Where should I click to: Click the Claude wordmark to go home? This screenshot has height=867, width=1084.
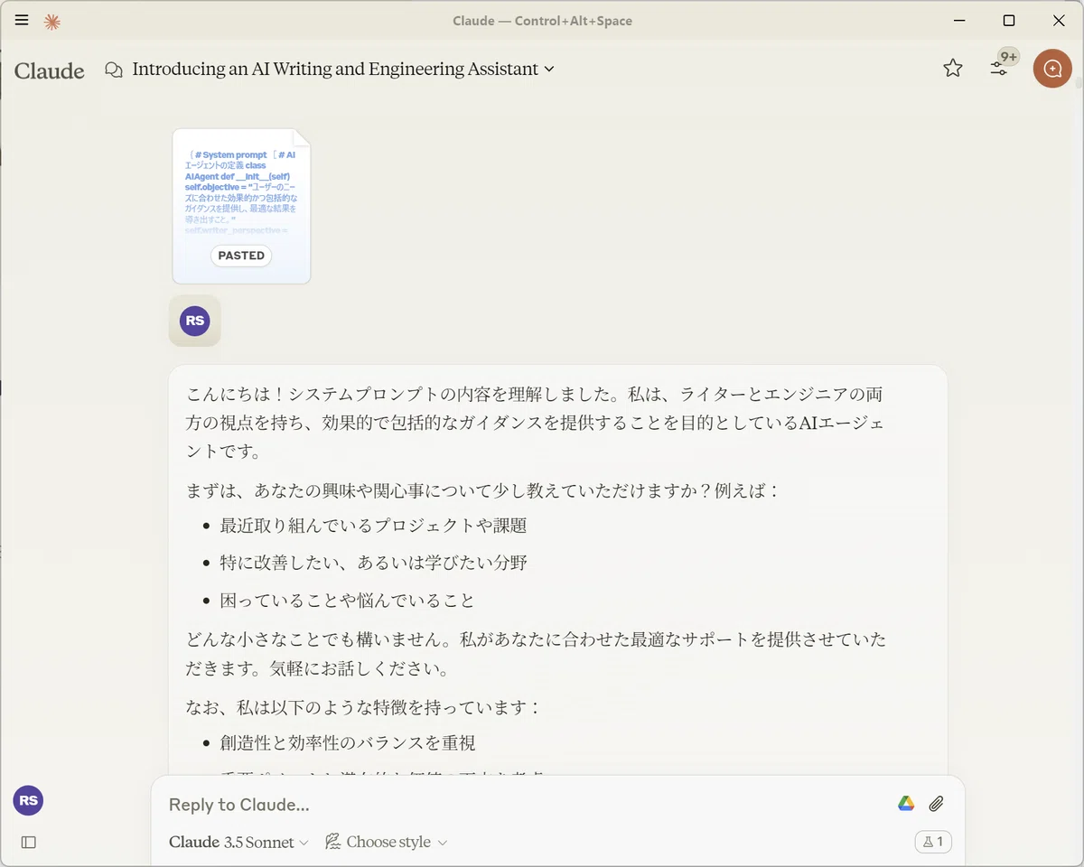(50, 70)
